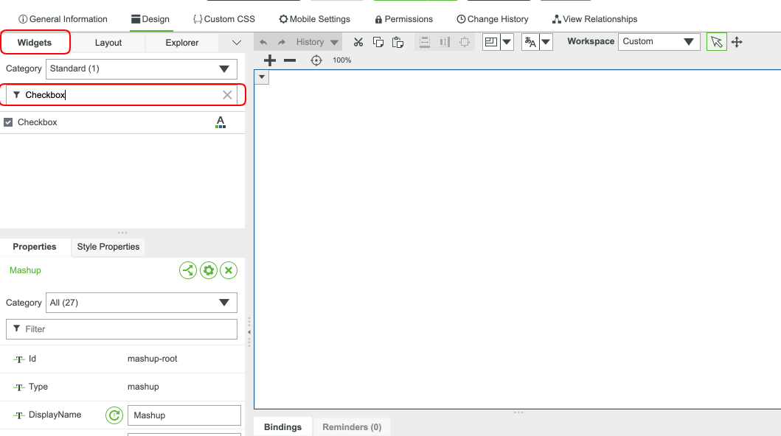Activate the arrow select pointer tool
This screenshot has height=436, width=781.
pyautogui.click(x=716, y=42)
